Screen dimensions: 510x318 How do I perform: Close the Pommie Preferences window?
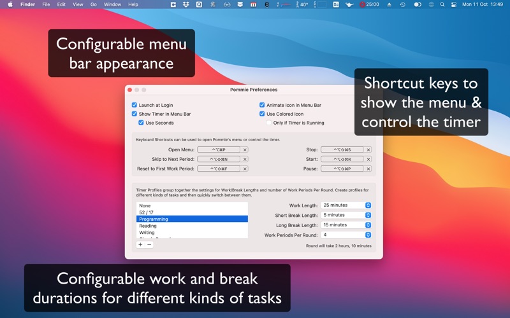pyautogui.click(x=130, y=90)
